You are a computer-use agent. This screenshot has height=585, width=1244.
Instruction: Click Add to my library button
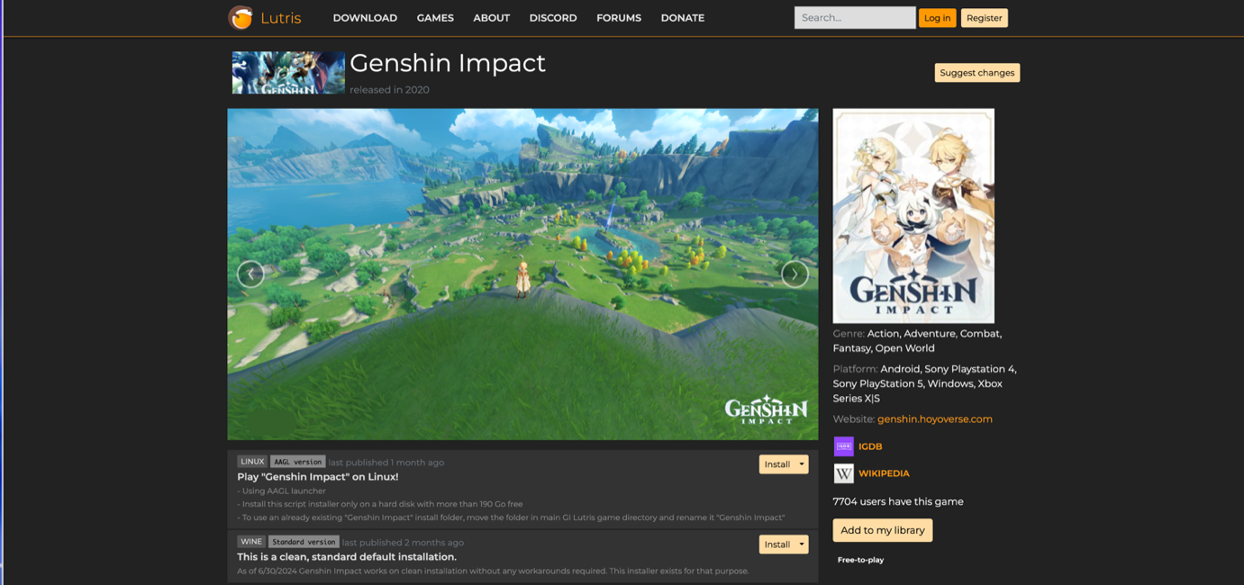click(x=883, y=530)
